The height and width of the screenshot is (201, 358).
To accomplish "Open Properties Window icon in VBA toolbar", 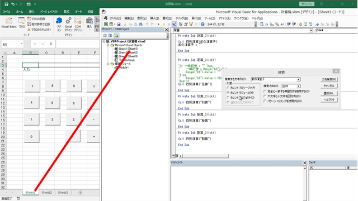I will pos(186,24).
